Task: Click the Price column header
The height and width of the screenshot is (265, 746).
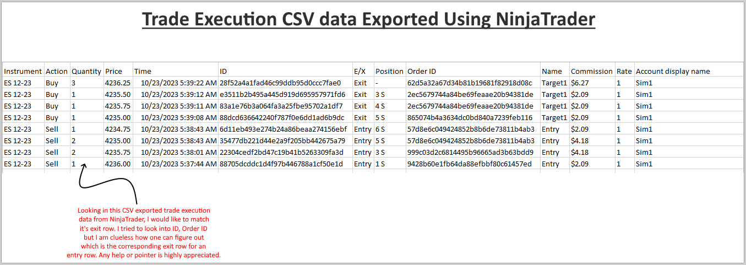Action: (113, 71)
